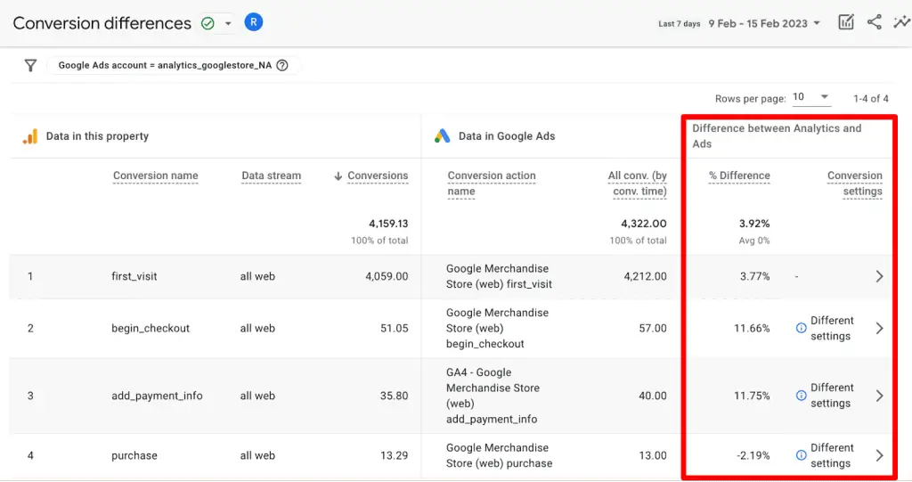Screen dimensions: 912x482
Task: Click the total 4,322.00 Ads conversions value
Action: [x=644, y=224]
